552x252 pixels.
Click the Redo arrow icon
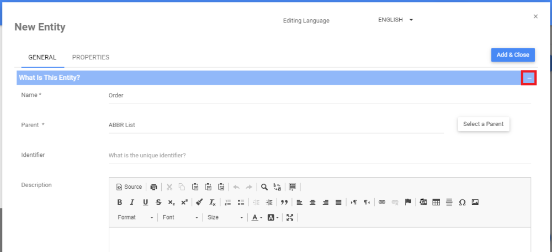(249, 187)
